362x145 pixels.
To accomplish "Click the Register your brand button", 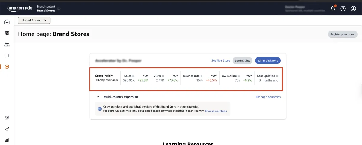I will pyautogui.click(x=343, y=34).
